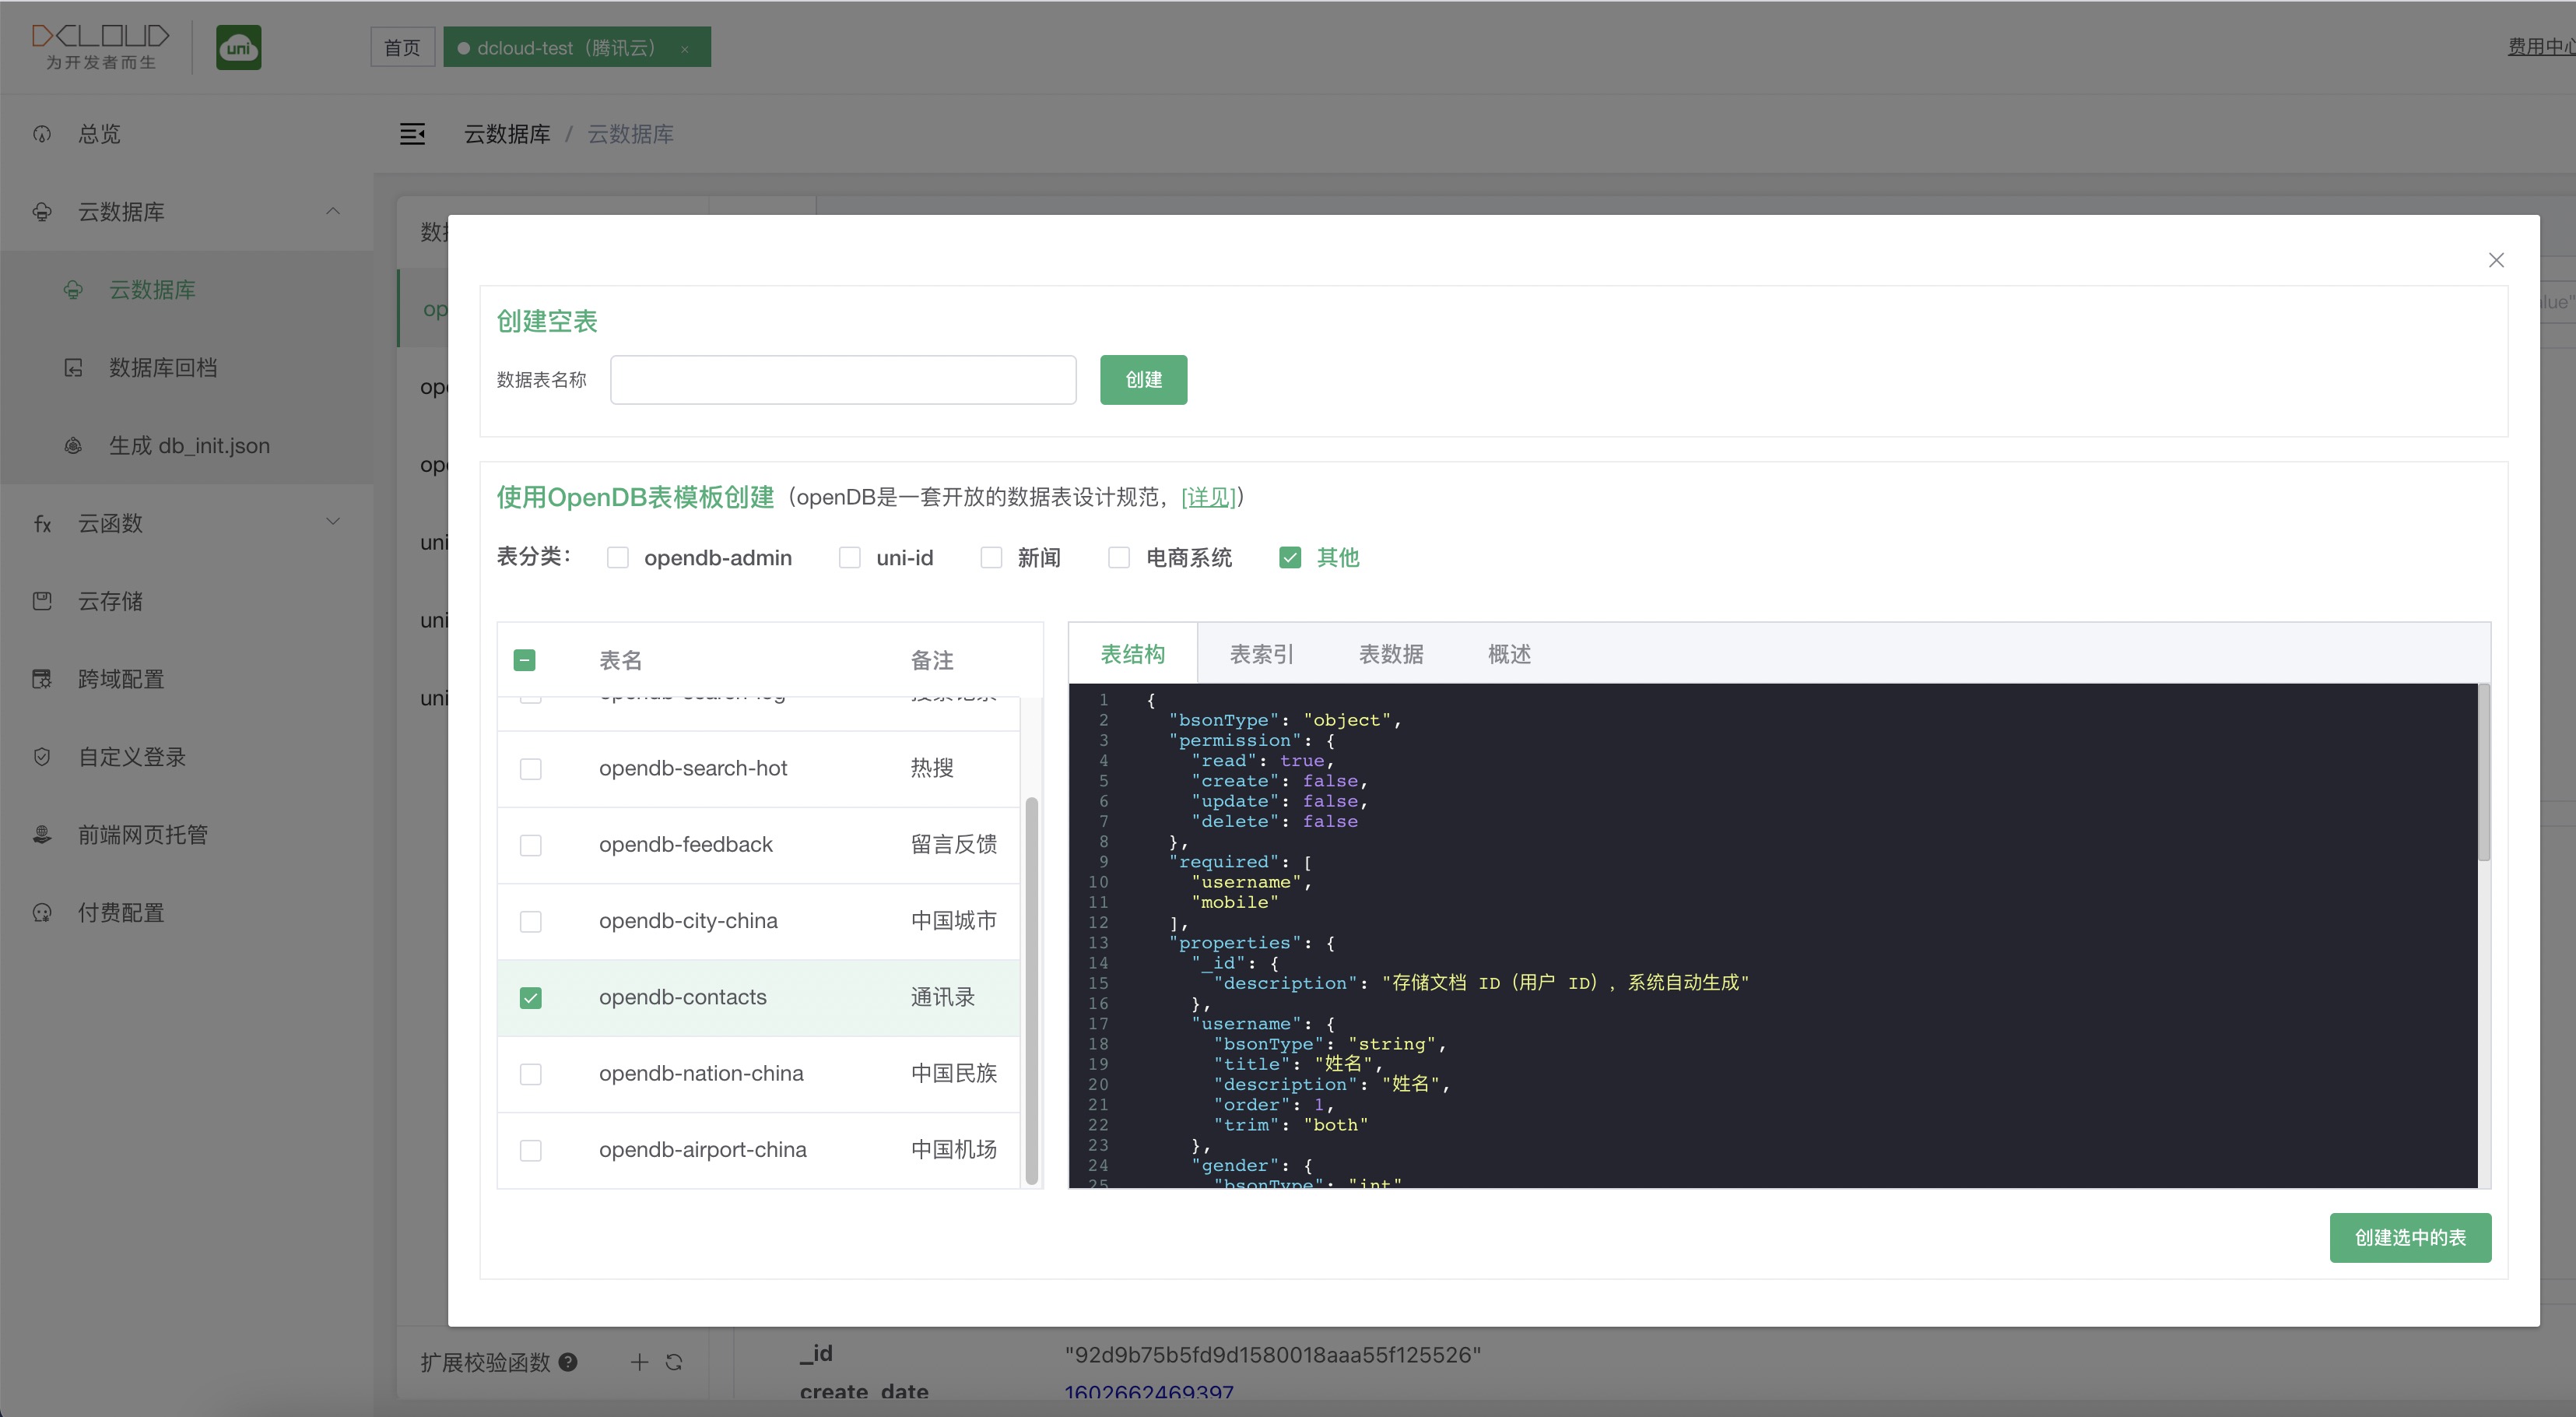2576x1417 pixels.
Task: Click the 云数据库 parent menu icon
Action: click(42, 212)
